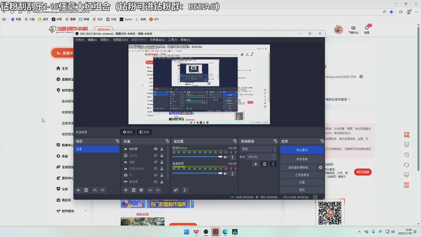The image size is (421, 237).
Task: Show the hidden YY source
Action: 156,175
